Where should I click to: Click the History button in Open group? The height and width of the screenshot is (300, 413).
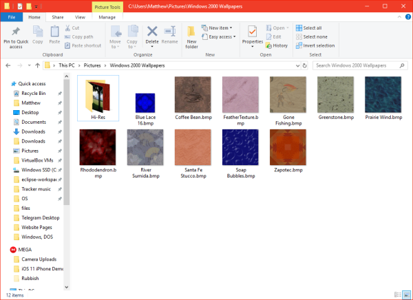(x=277, y=45)
